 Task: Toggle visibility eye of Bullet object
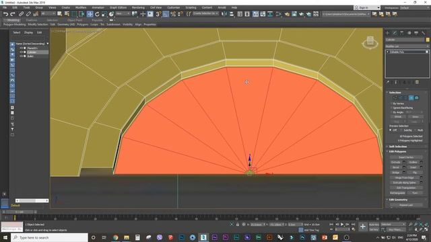click(21, 56)
